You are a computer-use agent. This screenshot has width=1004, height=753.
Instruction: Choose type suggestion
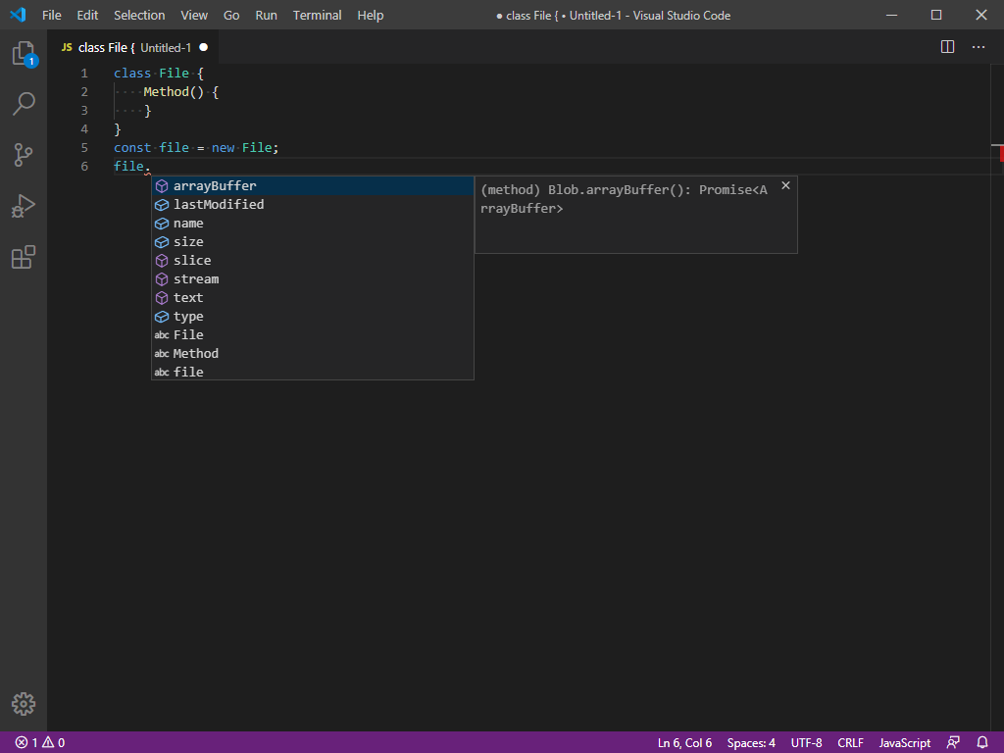(x=313, y=317)
